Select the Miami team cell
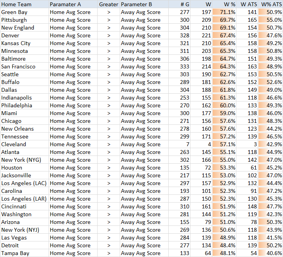Screen dimensions: 283x257 24,113
